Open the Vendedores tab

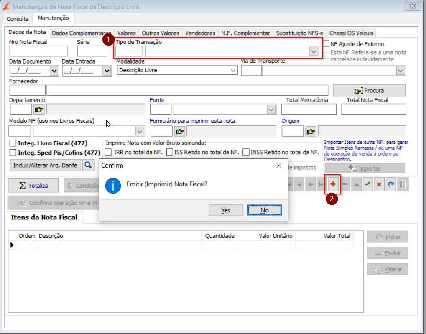coord(200,33)
